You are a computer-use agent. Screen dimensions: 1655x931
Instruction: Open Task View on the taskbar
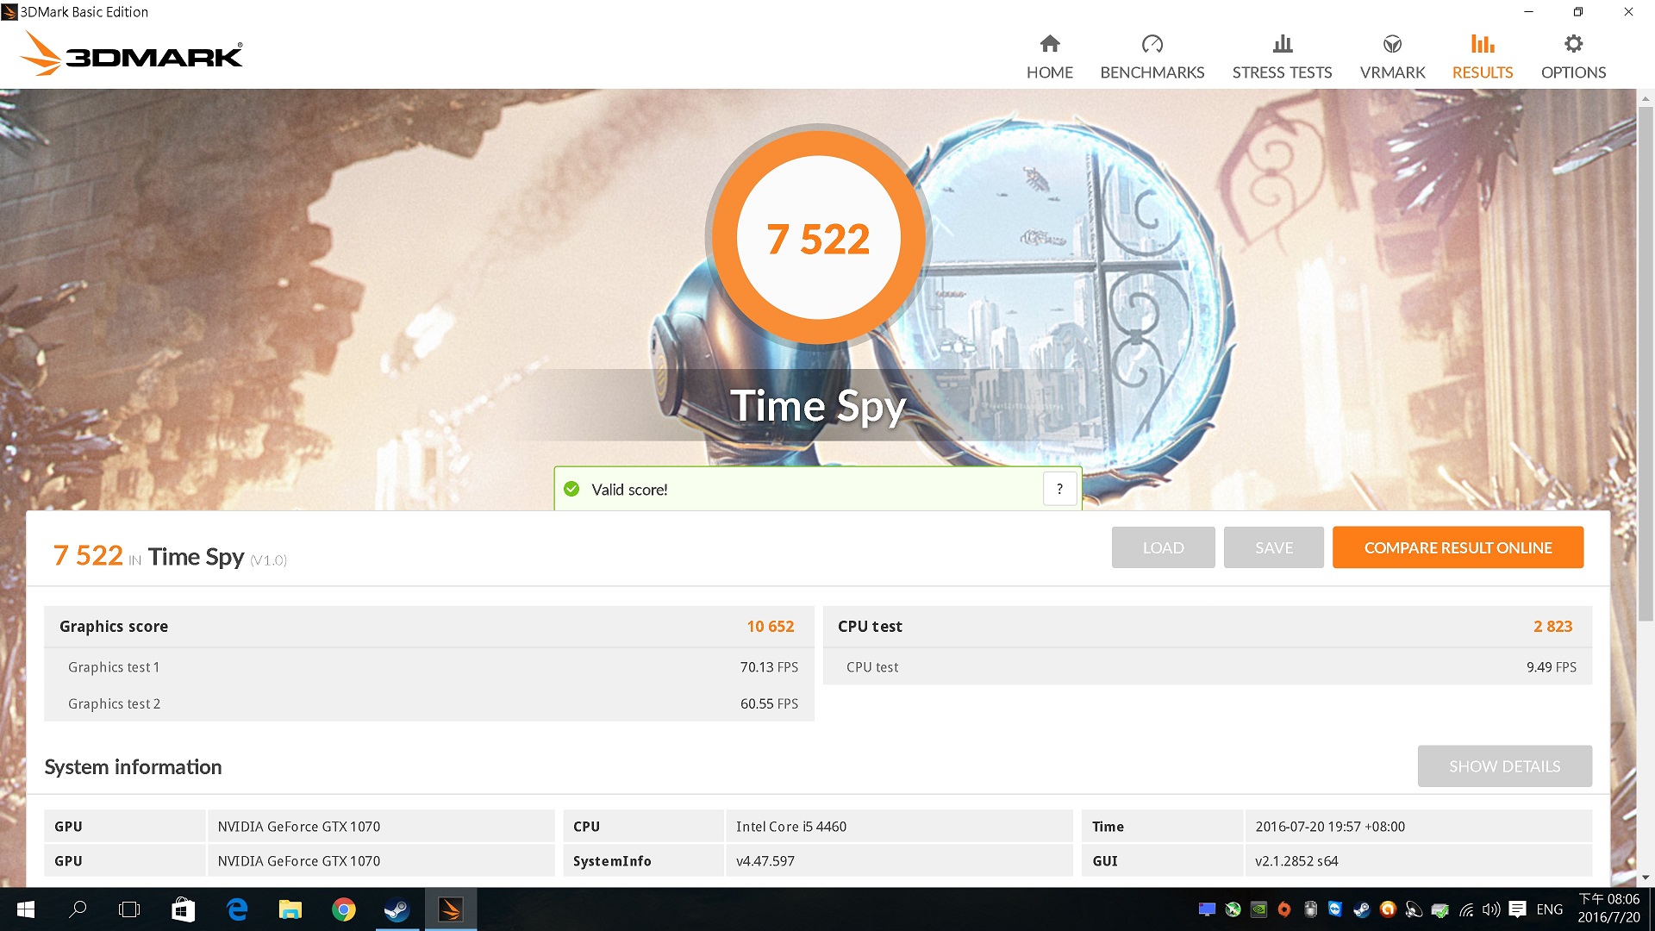(129, 909)
